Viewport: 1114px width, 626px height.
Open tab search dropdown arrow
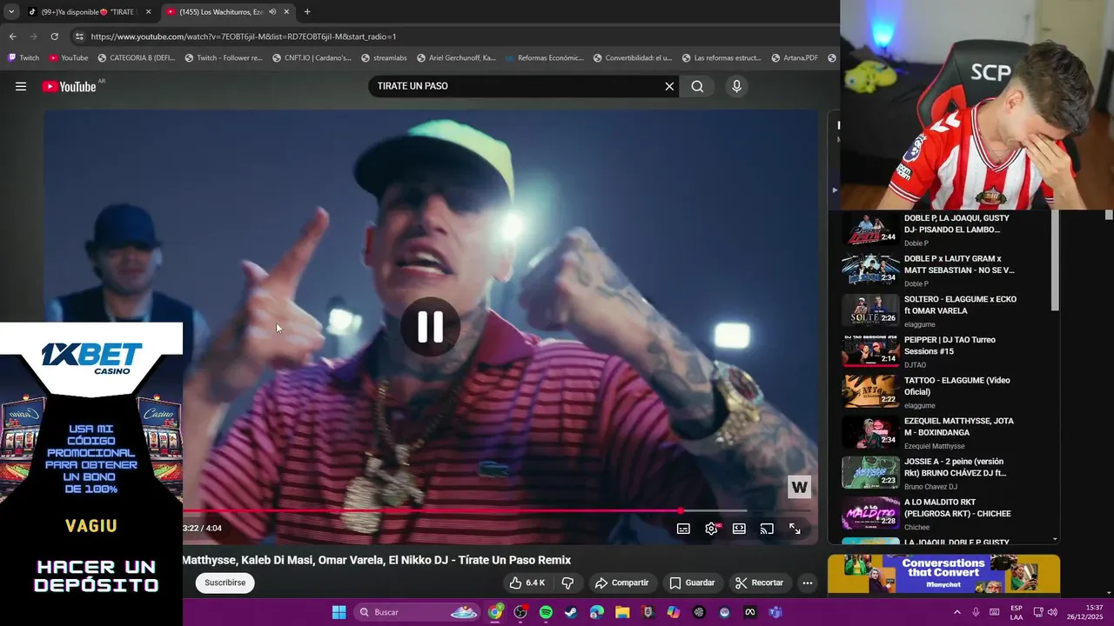(11, 11)
